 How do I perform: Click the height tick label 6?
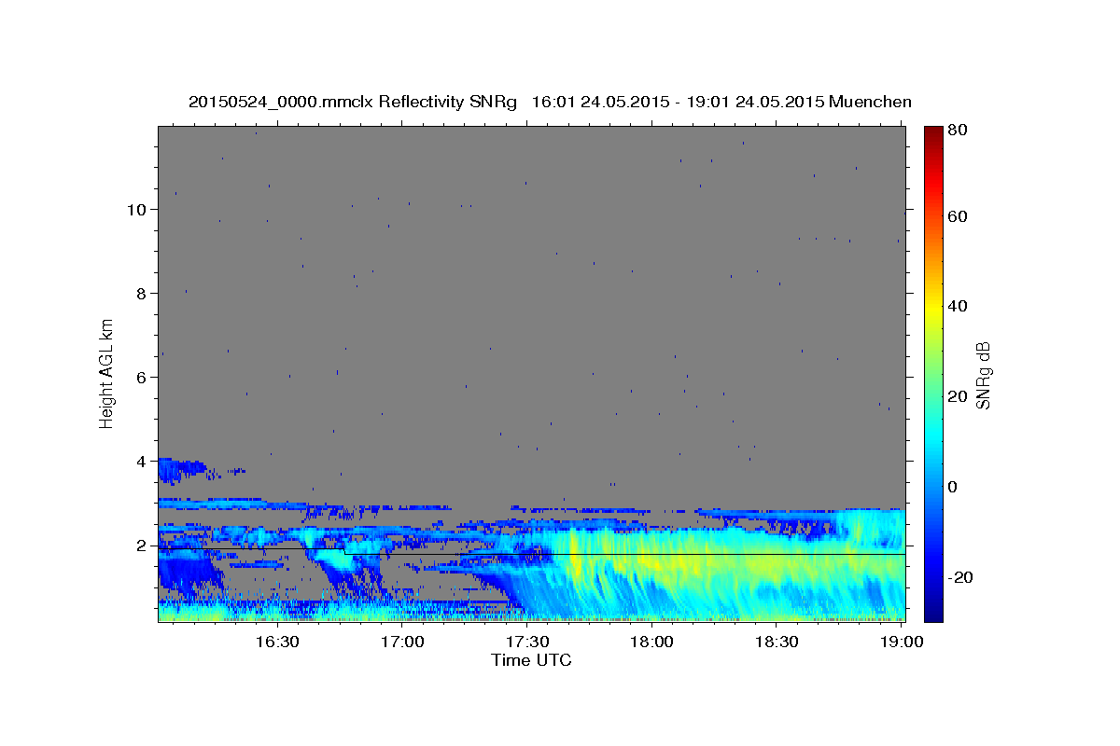point(142,377)
